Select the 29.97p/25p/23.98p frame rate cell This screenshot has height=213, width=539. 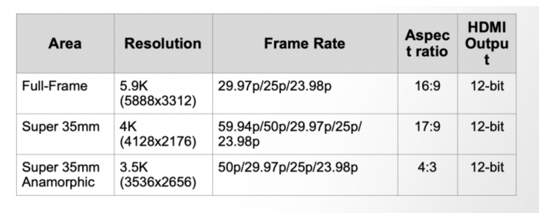275,86
